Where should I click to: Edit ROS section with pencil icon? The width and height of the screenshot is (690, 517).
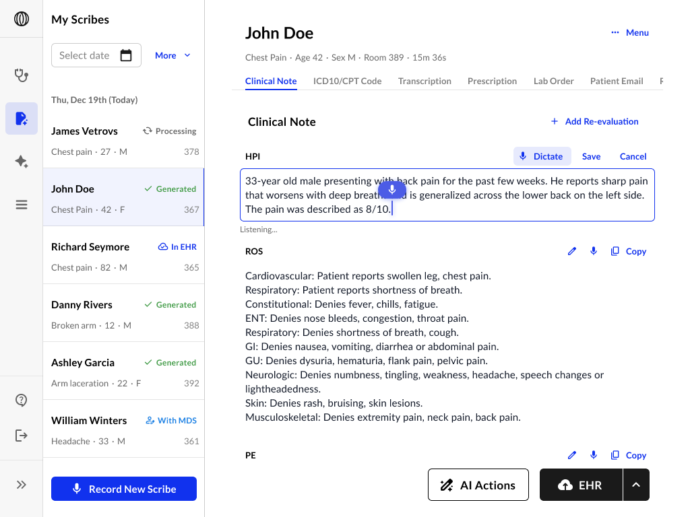coord(571,251)
